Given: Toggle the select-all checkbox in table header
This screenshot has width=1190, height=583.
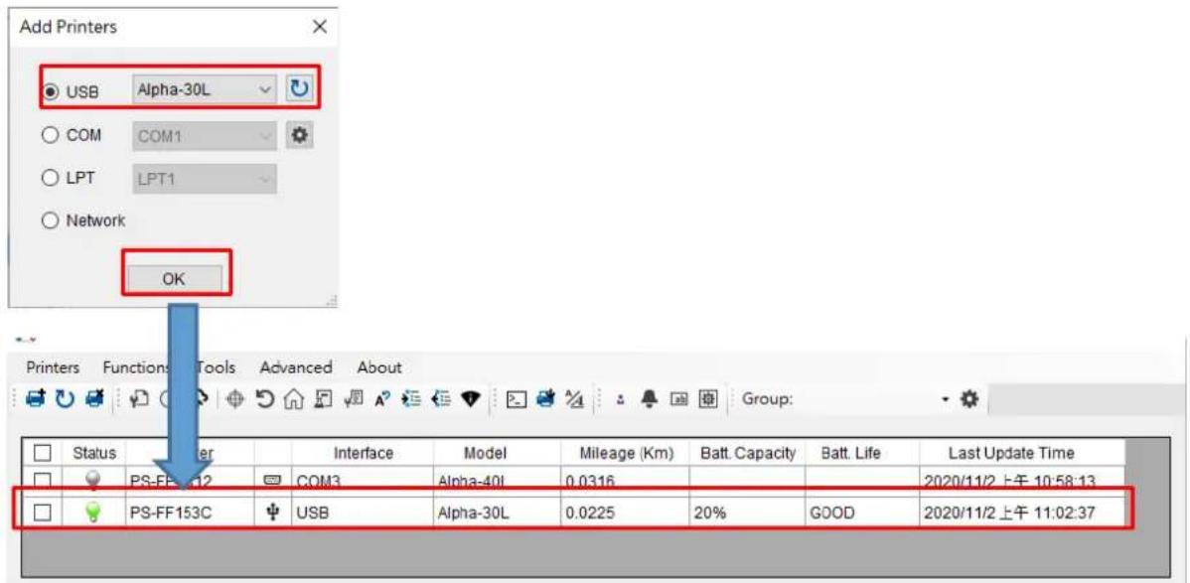Looking at the screenshot, I should (43, 454).
